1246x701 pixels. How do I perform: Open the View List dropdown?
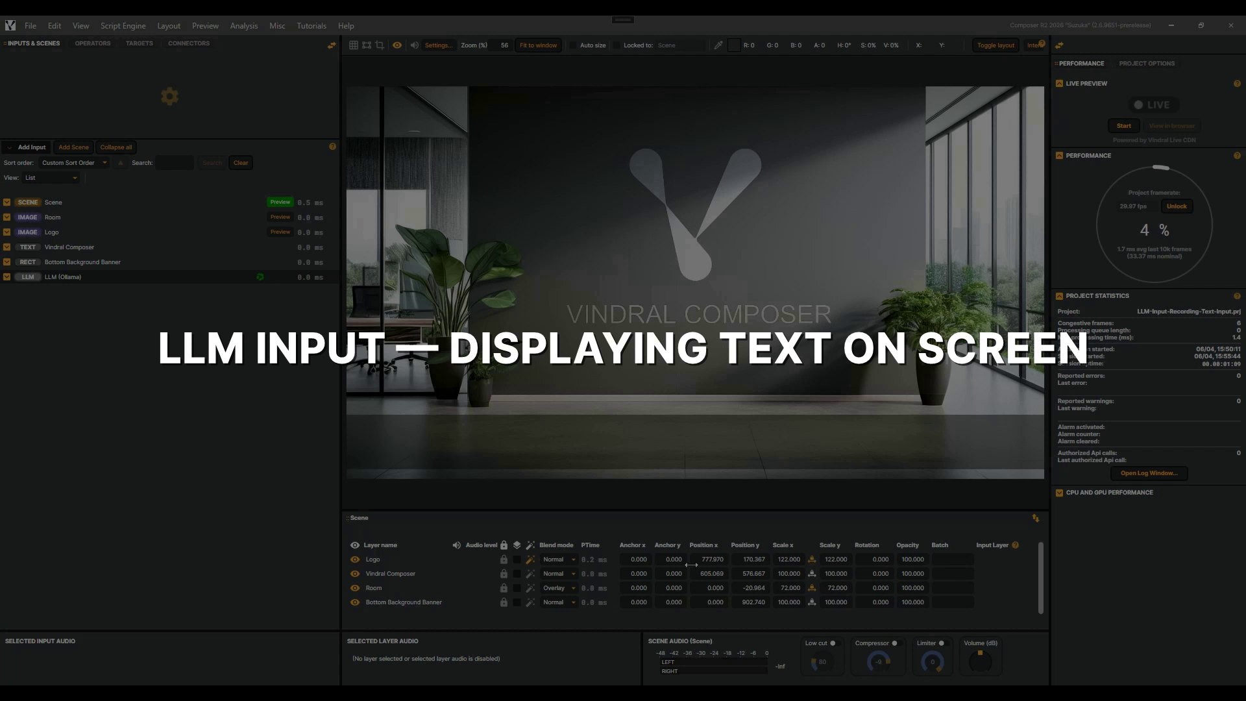click(x=51, y=178)
